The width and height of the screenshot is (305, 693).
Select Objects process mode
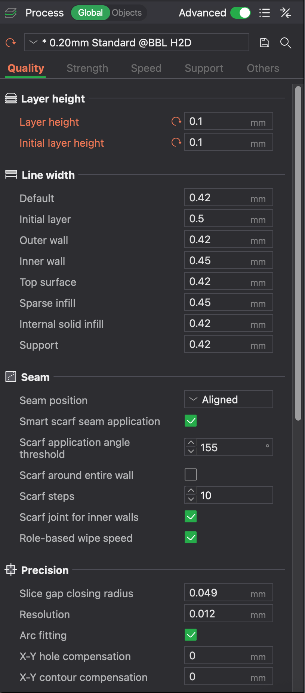tap(127, 13)
